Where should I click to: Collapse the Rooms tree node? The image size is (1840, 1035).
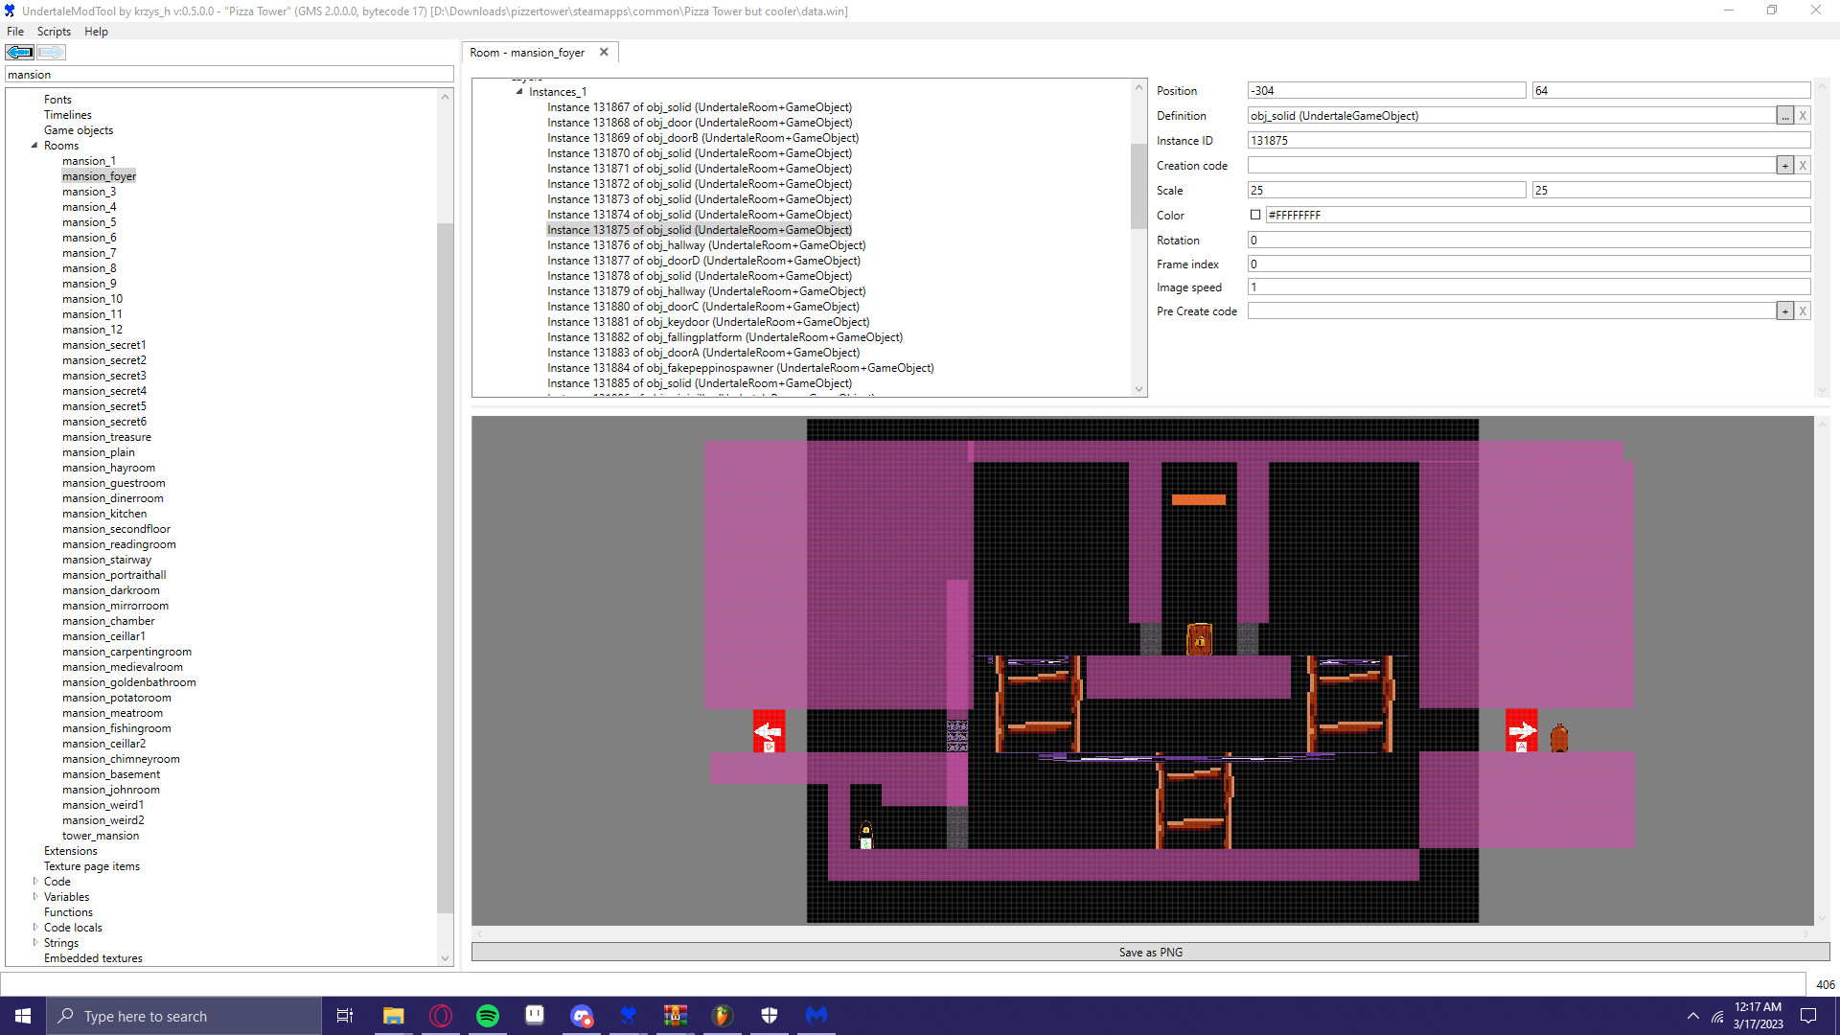click(35, 145)
